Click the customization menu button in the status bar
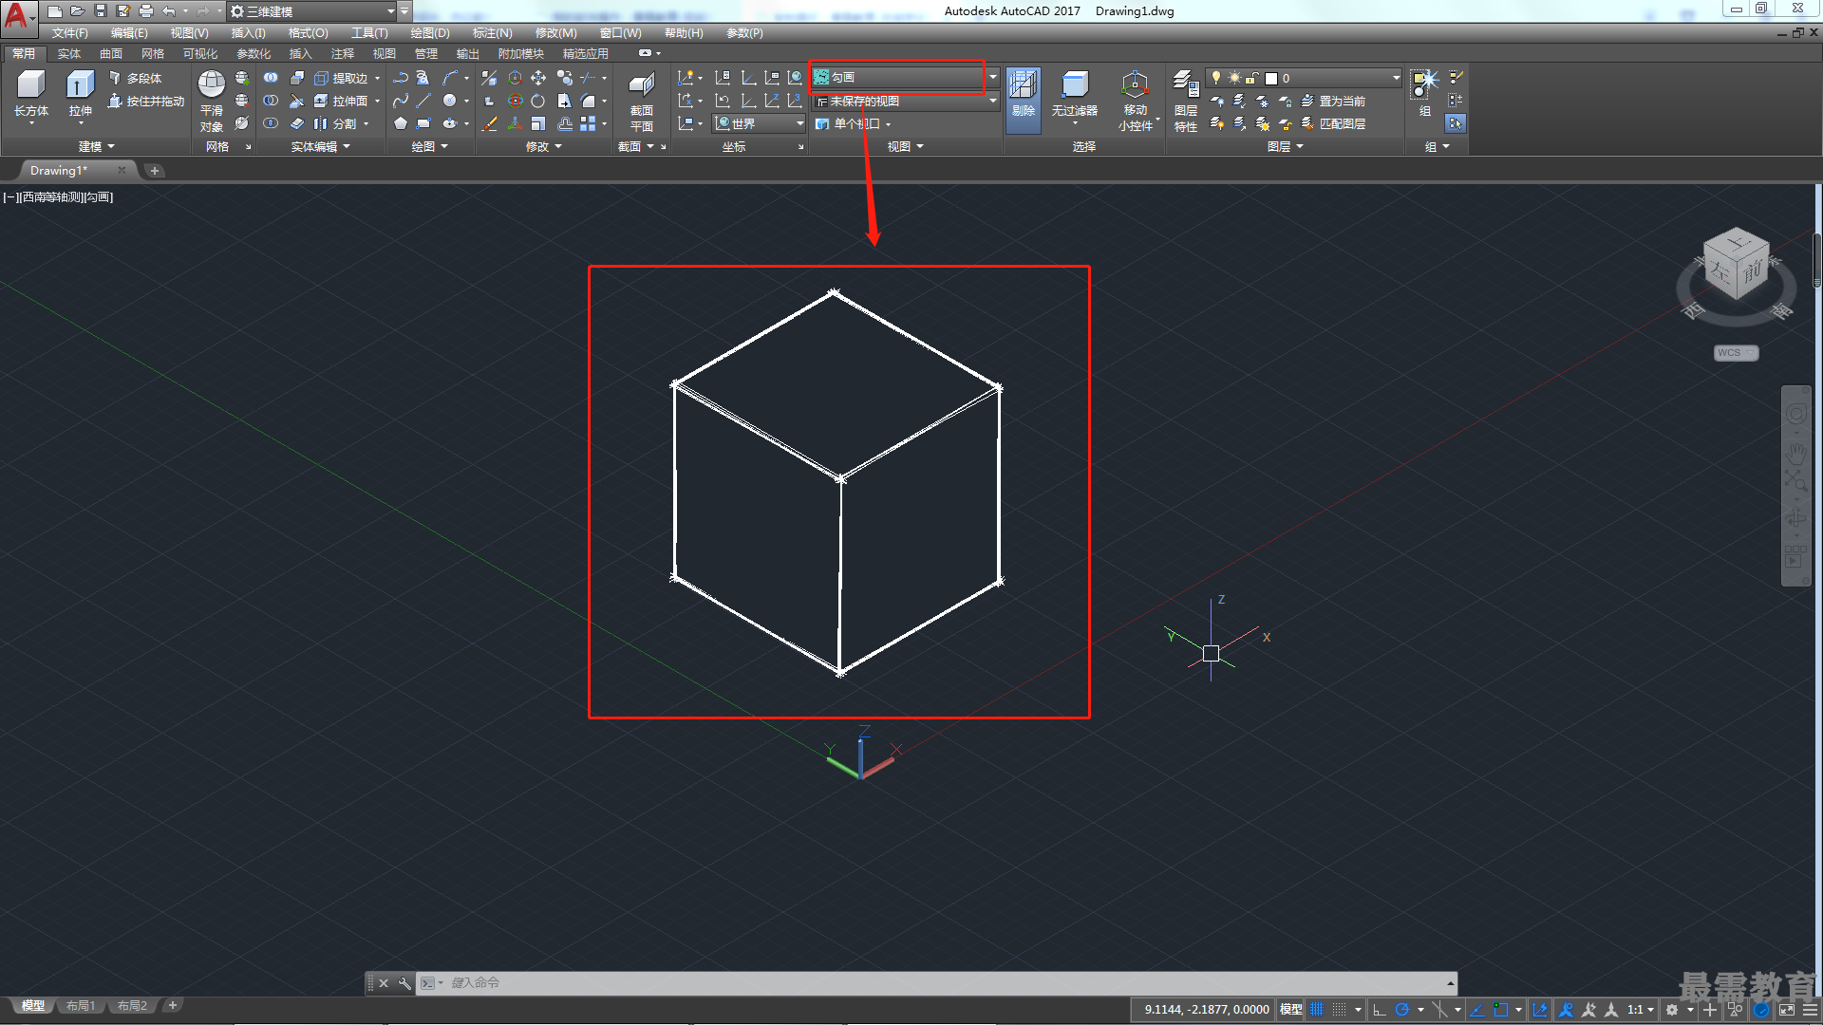Image resolution: width=1823 pixels, height=1025 pixels. (x=1810, y=1010)
